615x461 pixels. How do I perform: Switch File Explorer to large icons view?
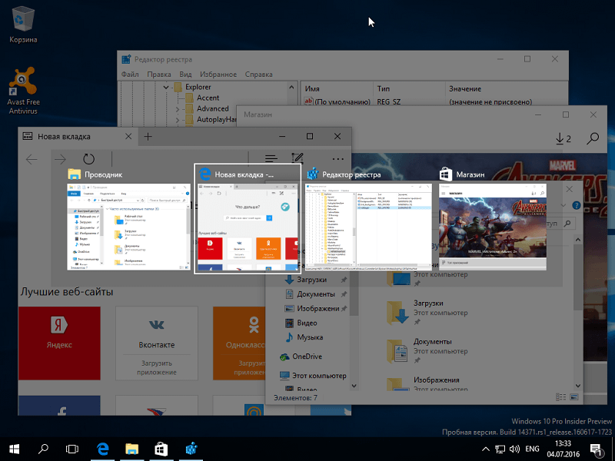click(573, 397)
